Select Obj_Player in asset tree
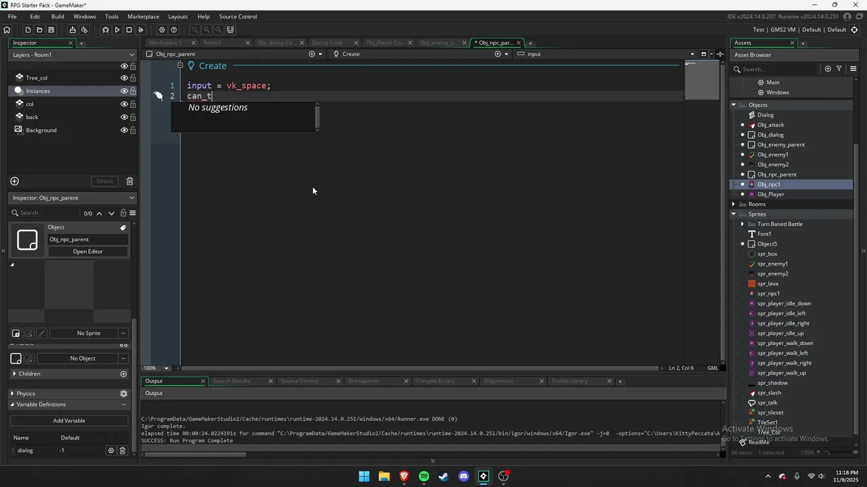The width and height of the screenshot is (867, 487). (771, 194)
